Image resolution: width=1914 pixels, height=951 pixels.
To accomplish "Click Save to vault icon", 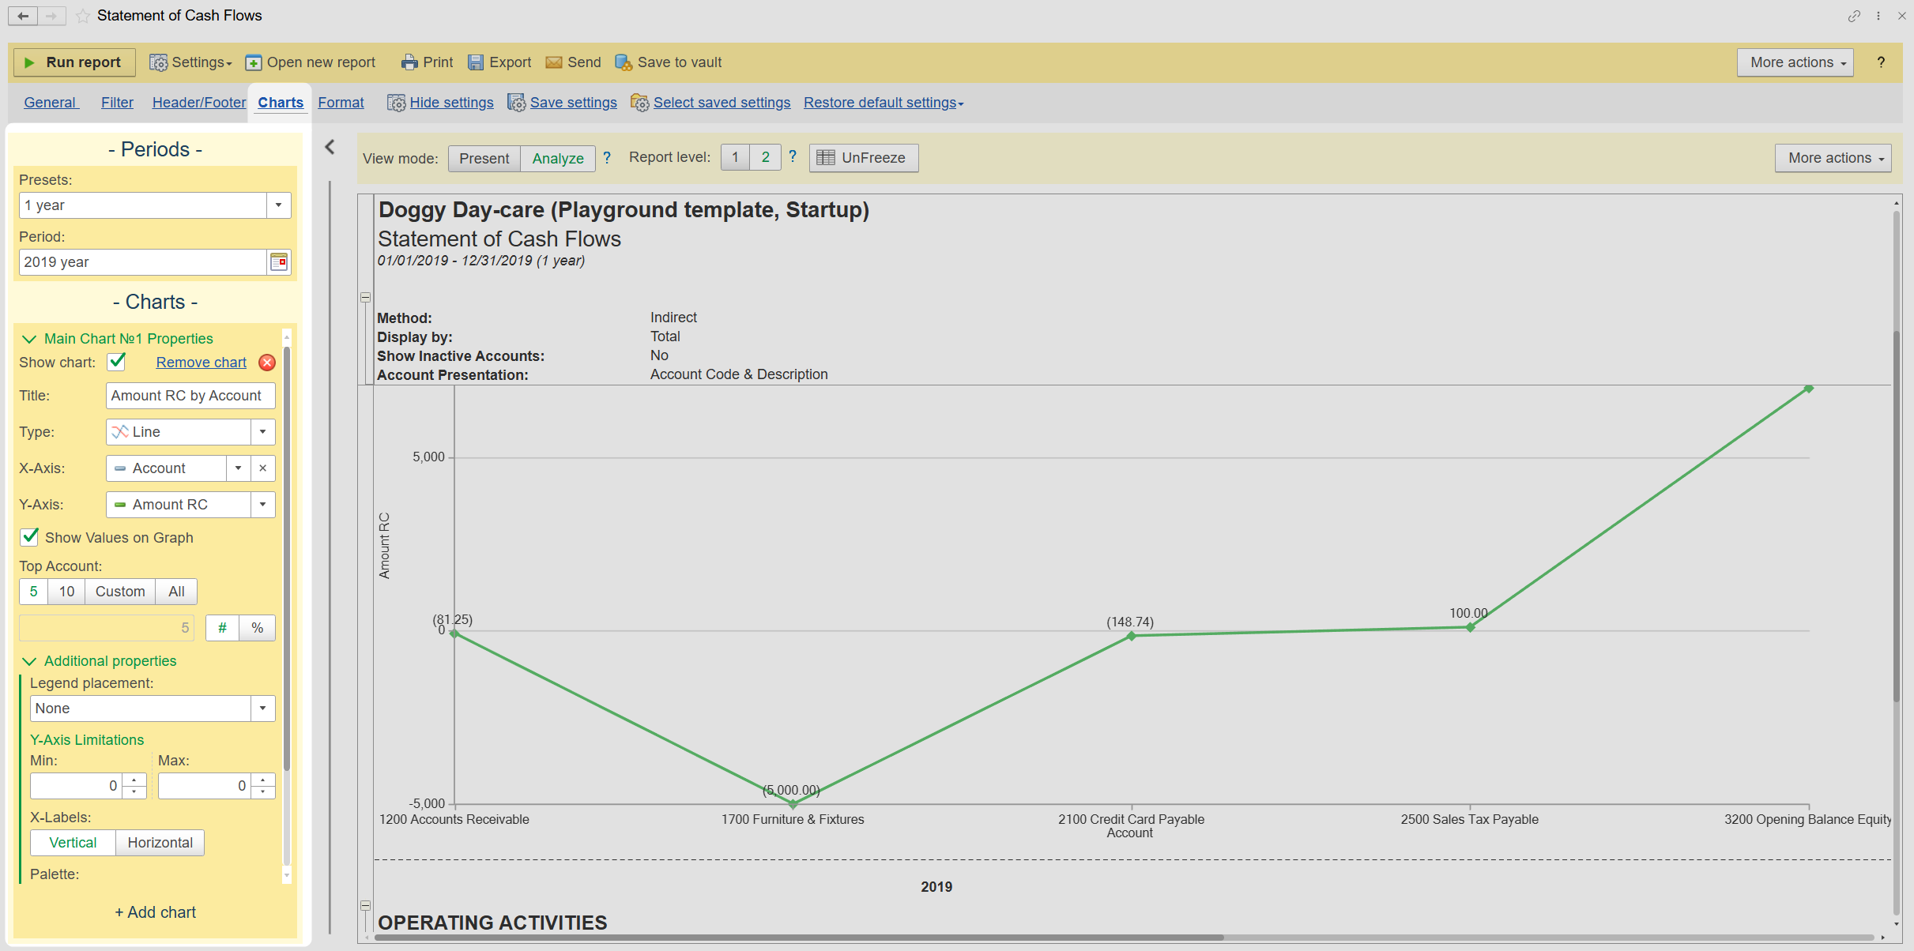I will tap(624, 62).
